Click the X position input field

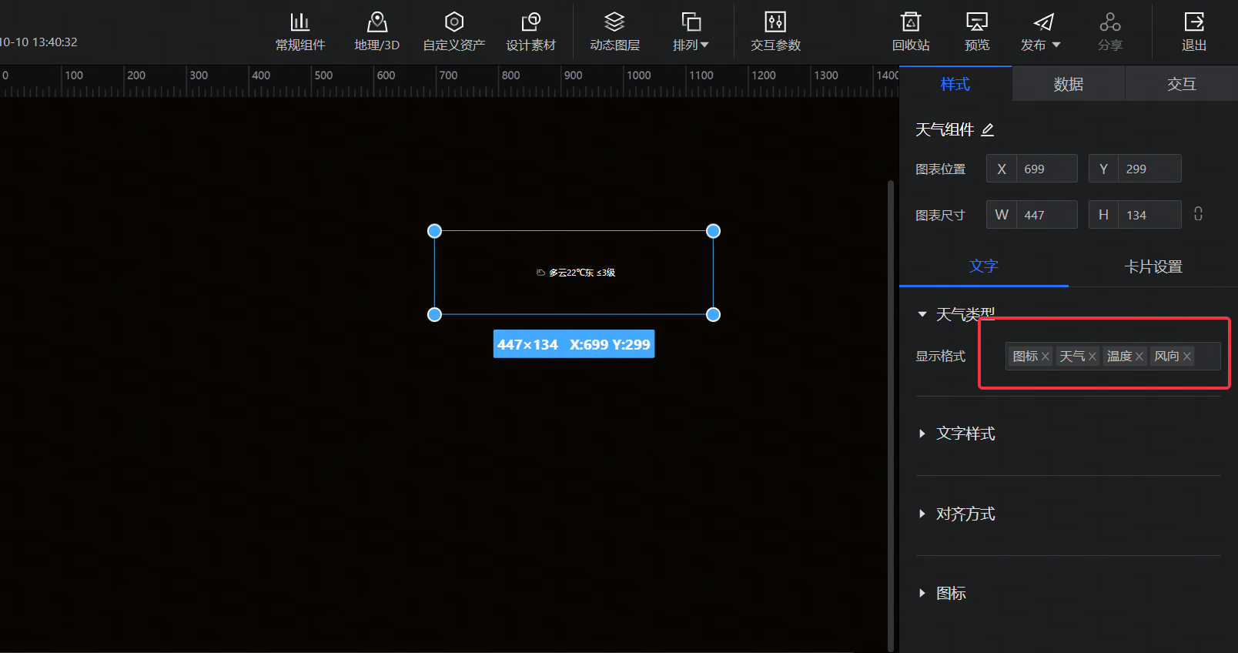[x=1046, y=169]
